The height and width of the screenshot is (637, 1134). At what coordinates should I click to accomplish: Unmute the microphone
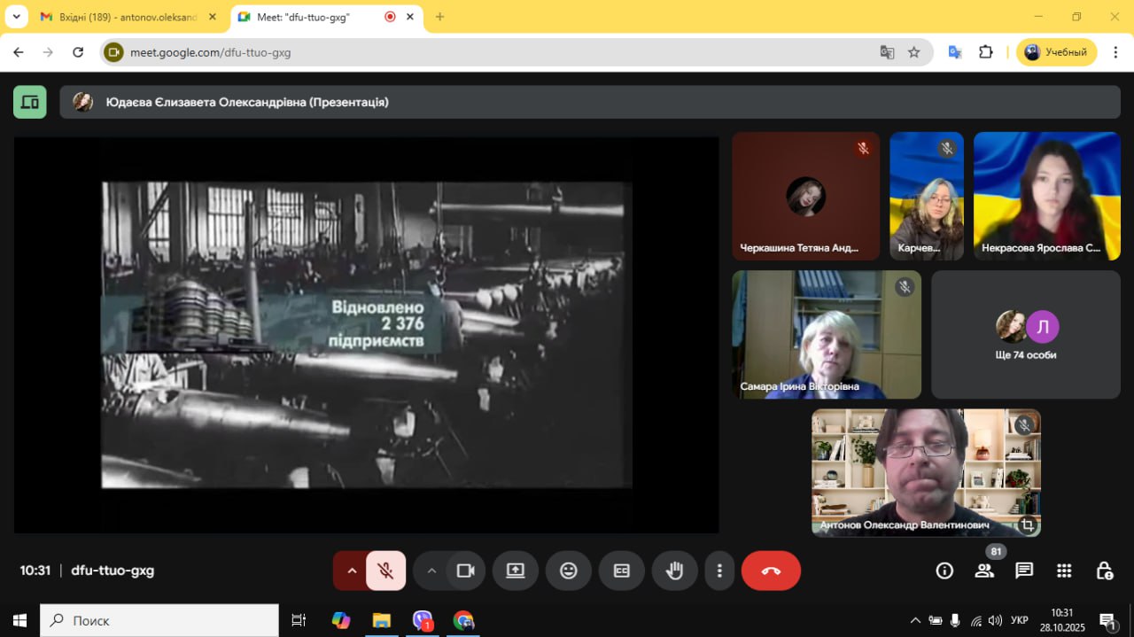385,571
